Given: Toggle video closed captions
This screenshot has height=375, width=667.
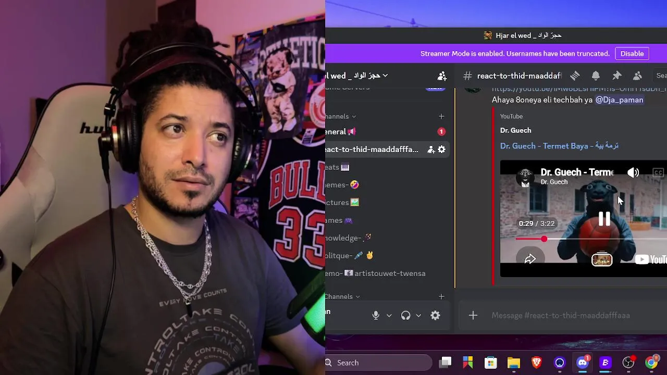Looking at the screenshot, I should coord(658,173).
